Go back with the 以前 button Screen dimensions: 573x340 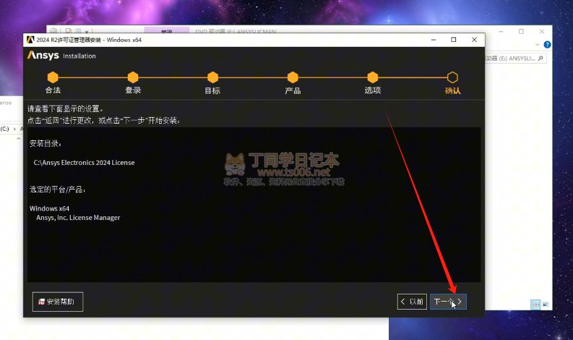coord(412,302)
